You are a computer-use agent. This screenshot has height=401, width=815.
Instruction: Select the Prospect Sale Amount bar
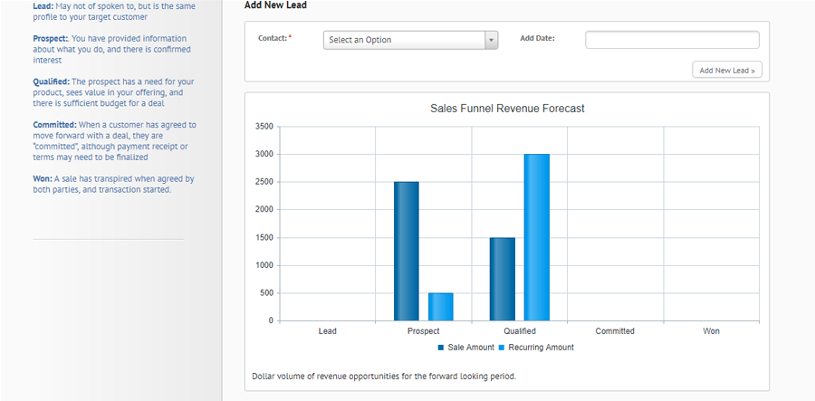coord(406,251)
